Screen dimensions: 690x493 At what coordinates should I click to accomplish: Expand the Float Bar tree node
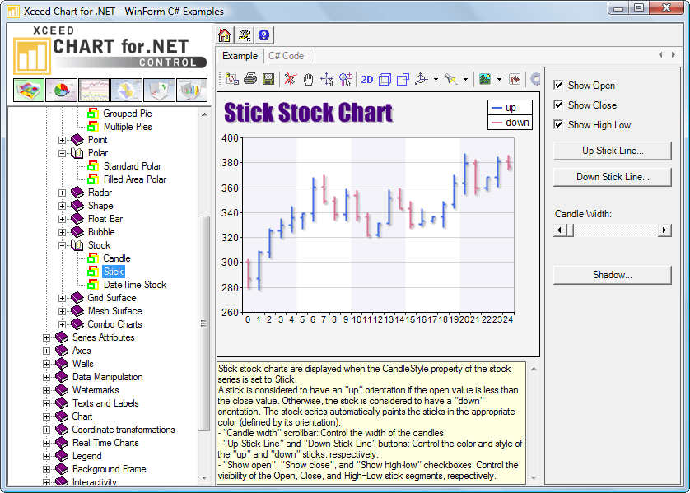[x=62, y=220]
